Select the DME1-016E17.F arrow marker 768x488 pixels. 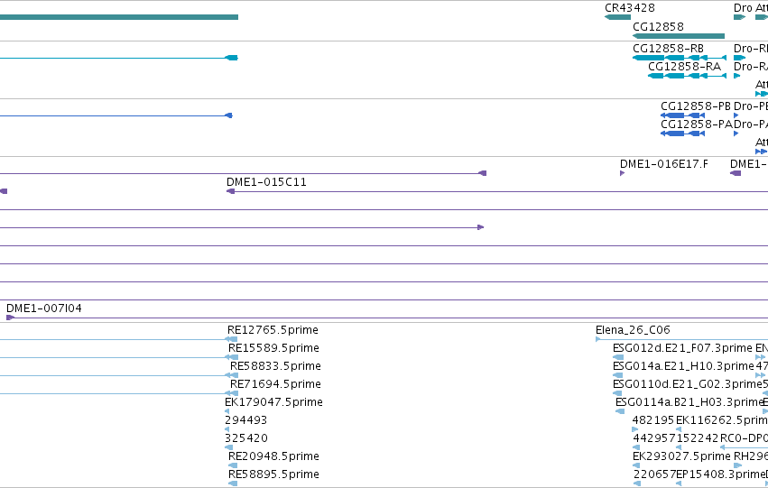point(622,173)
